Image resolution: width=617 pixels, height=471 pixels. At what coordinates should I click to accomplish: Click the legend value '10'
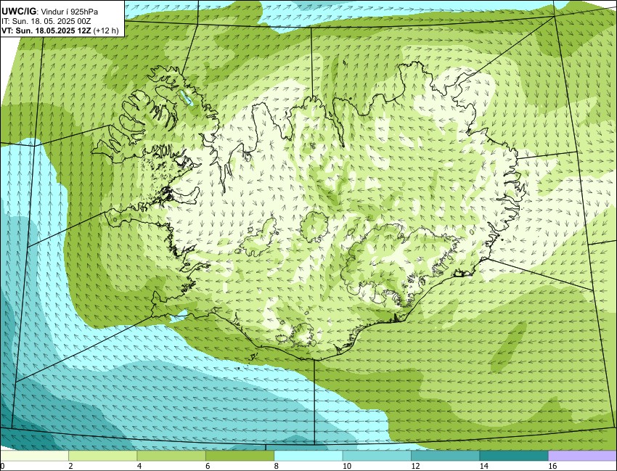[x=347, y=466]
